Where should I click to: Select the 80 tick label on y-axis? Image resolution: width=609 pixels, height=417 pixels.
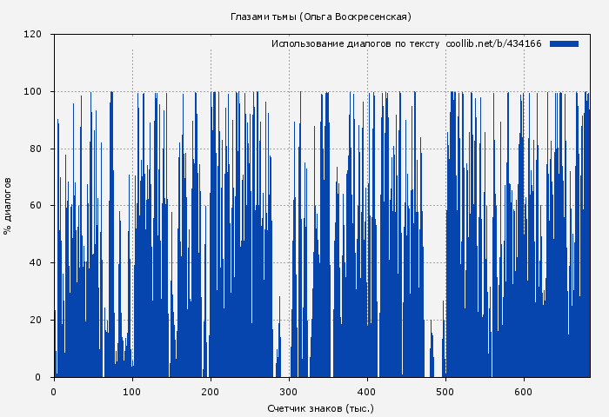click(36, 149)
